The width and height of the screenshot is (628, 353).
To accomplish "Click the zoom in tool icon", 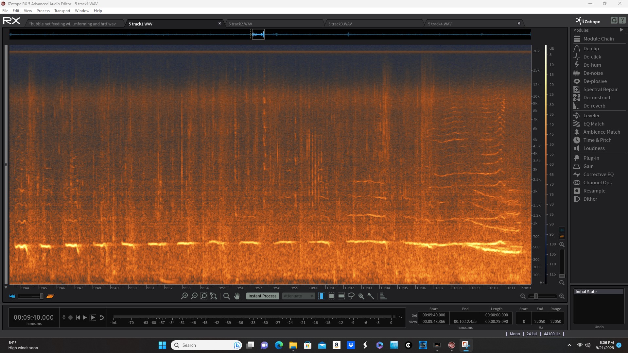I will 184,296.
